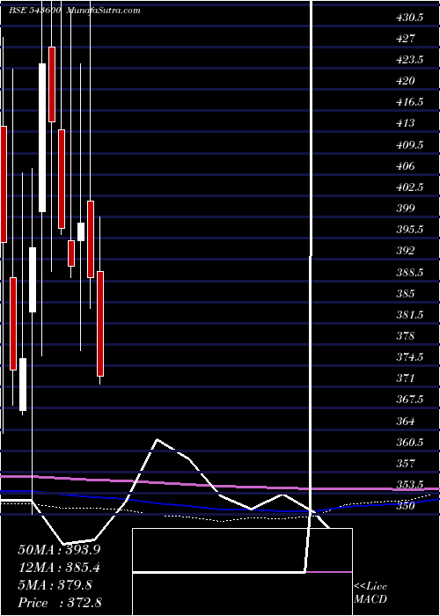
Task: Click the 413 price axis label
Action: point(406,123)
